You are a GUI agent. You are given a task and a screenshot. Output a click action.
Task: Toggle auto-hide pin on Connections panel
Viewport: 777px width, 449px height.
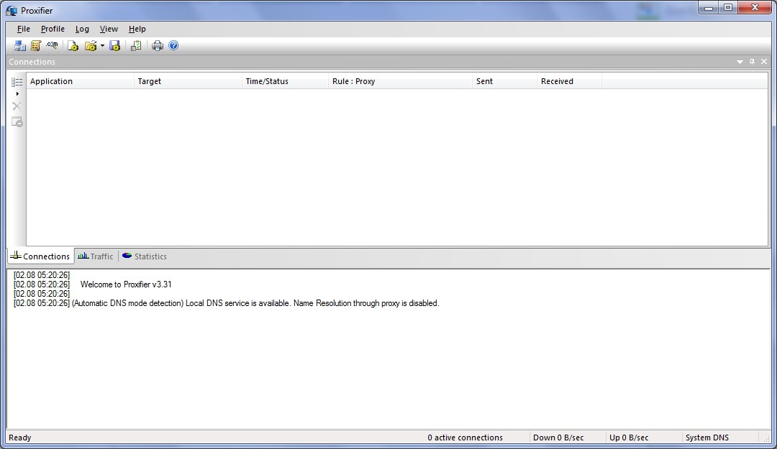753,62
